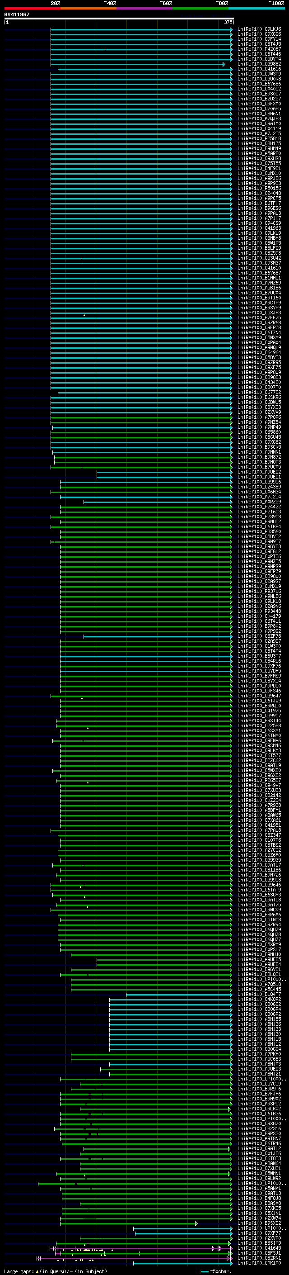Image resolution: width=289 pixels, height=1275 pixels.
Task: Select the UniRef100_Q6FSJ1 label
Action: [259, 1253]
